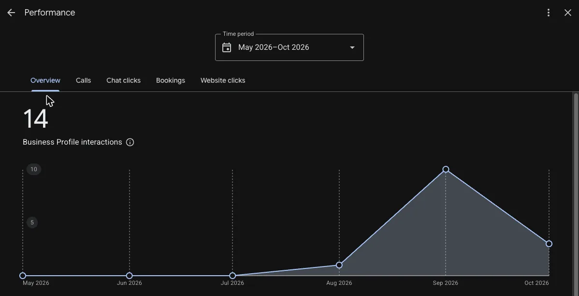579x296 pixels.
Task: Click the 10 y-axis label
Action: pos(34,169)
